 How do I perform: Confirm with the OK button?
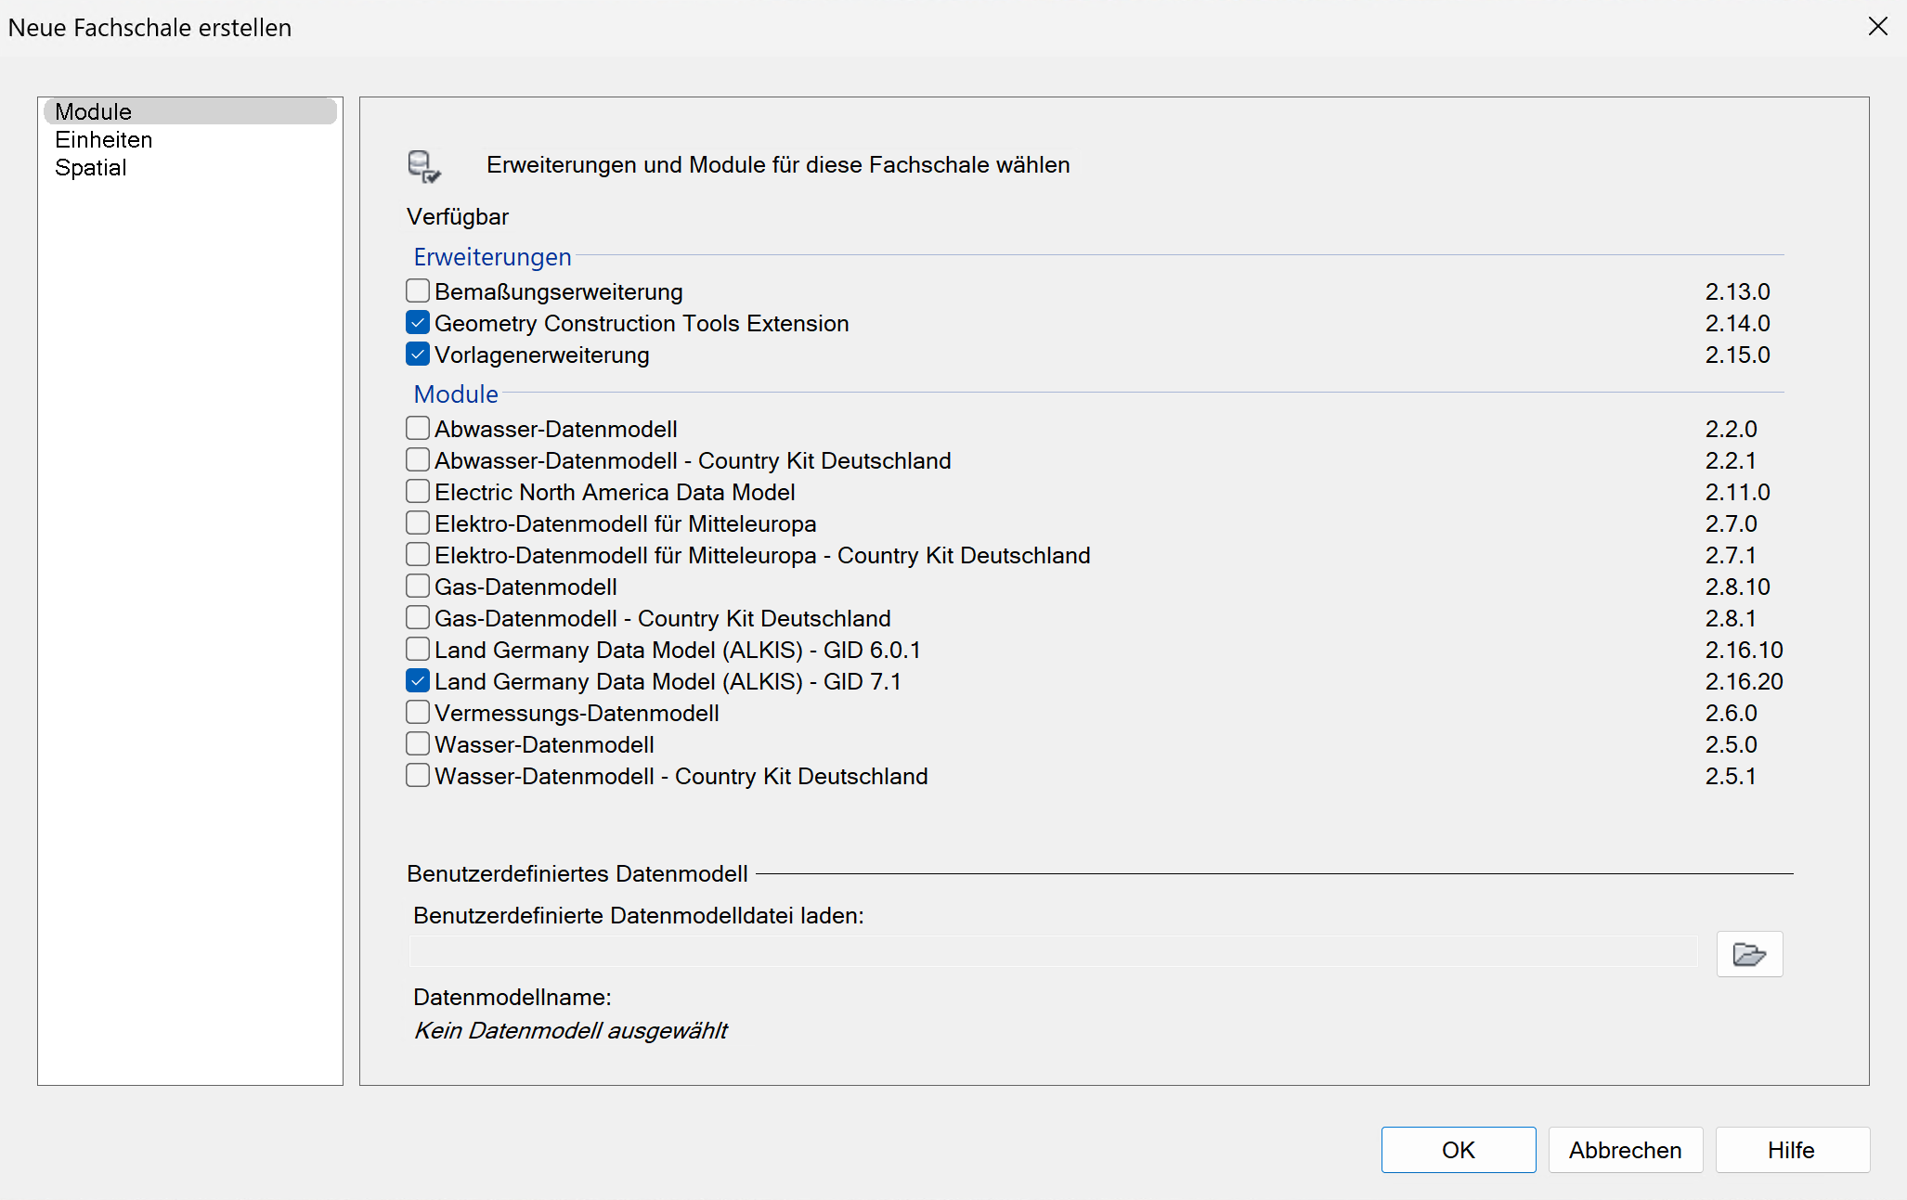[1458, 1150]
